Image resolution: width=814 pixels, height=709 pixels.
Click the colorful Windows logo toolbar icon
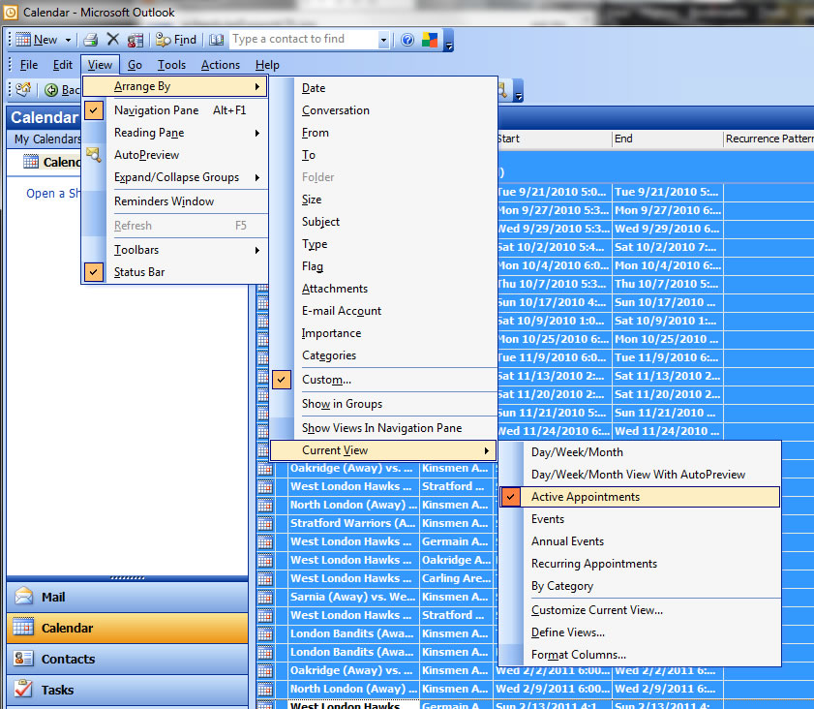pyautogui.click(x=430, y=40)
